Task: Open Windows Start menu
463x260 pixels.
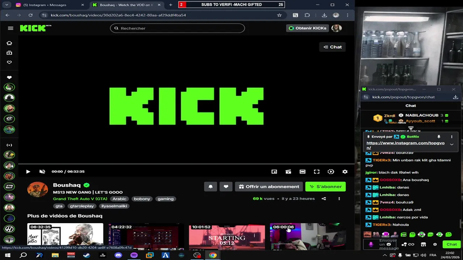Action: tap(7, 255)
